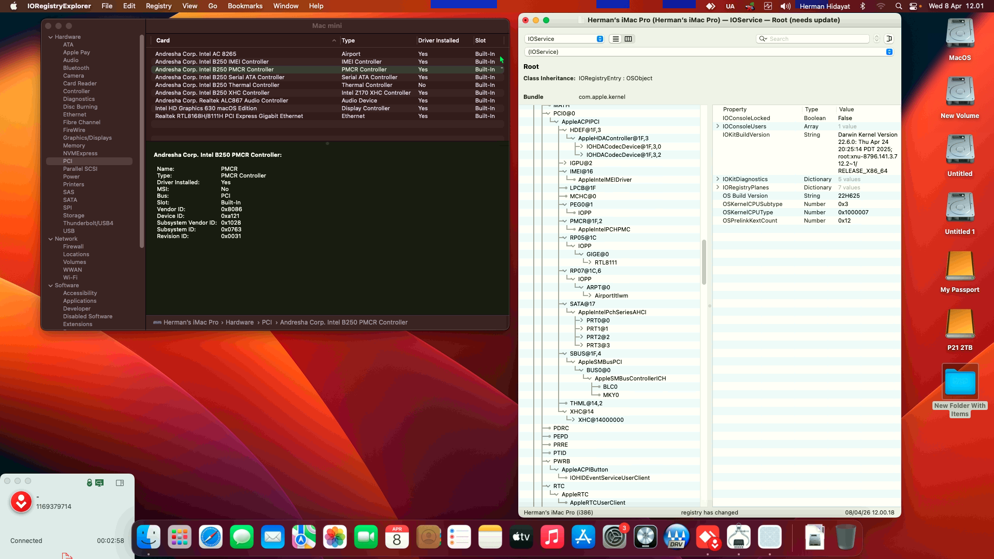Expand the IGPU@2 tree node
The height and width of the screenshot is (559, 994).
564,163
